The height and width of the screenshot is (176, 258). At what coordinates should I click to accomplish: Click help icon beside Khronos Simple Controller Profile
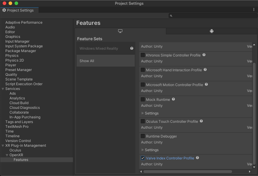tap(204, 55)
